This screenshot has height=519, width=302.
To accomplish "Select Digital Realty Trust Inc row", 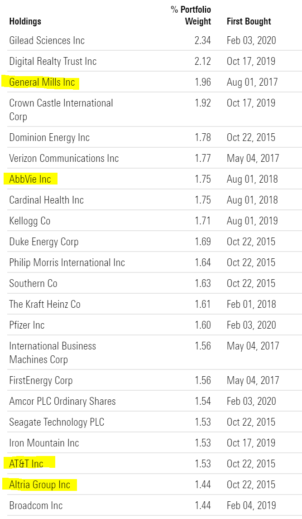I will pyautogui.click(x=154, y=61).
